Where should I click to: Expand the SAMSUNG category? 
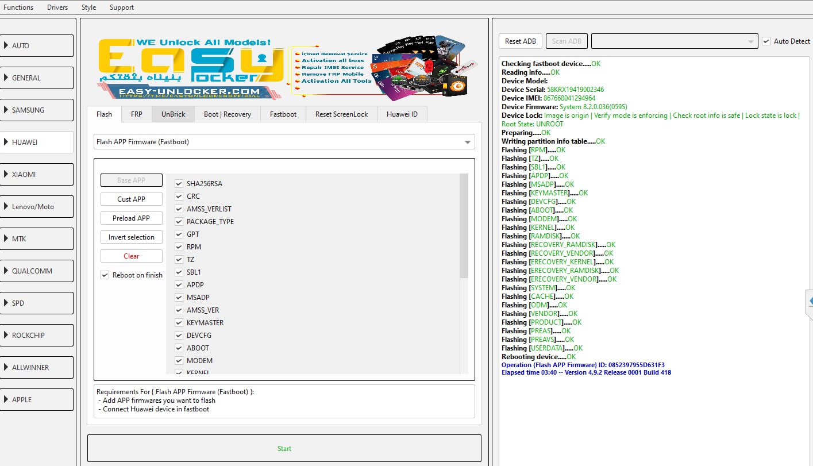tap(37, 110)
